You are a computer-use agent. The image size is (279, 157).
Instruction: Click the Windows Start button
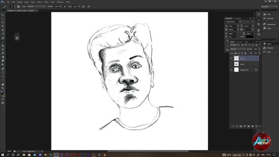click(x=3, y=155)
